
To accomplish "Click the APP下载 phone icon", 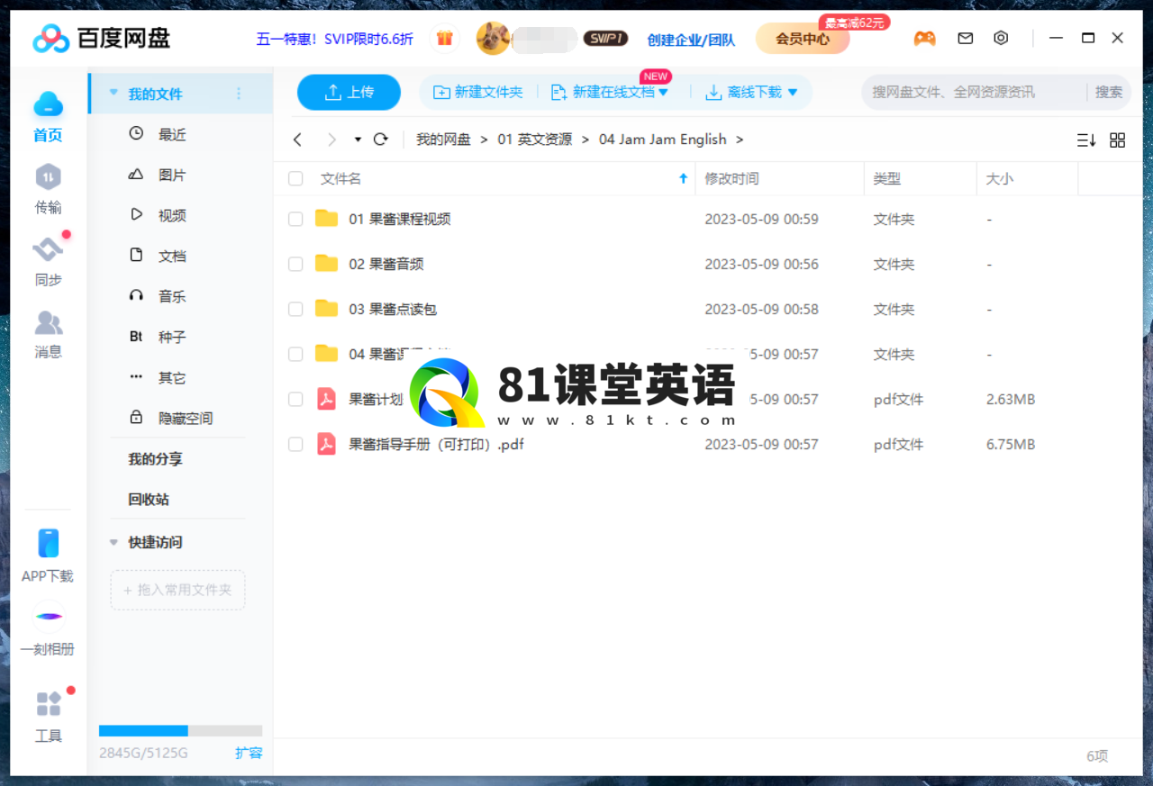I will pyautogui.click(x=48, y=544).
